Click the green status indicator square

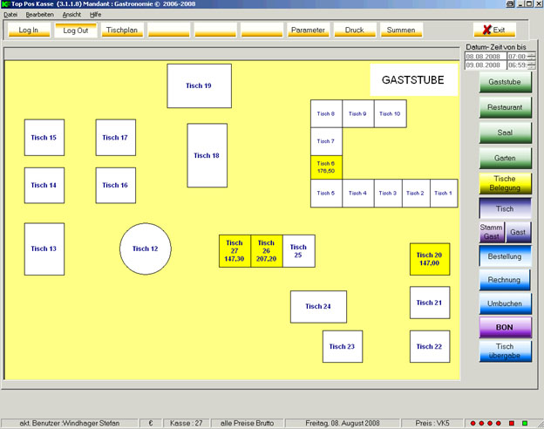525,423
